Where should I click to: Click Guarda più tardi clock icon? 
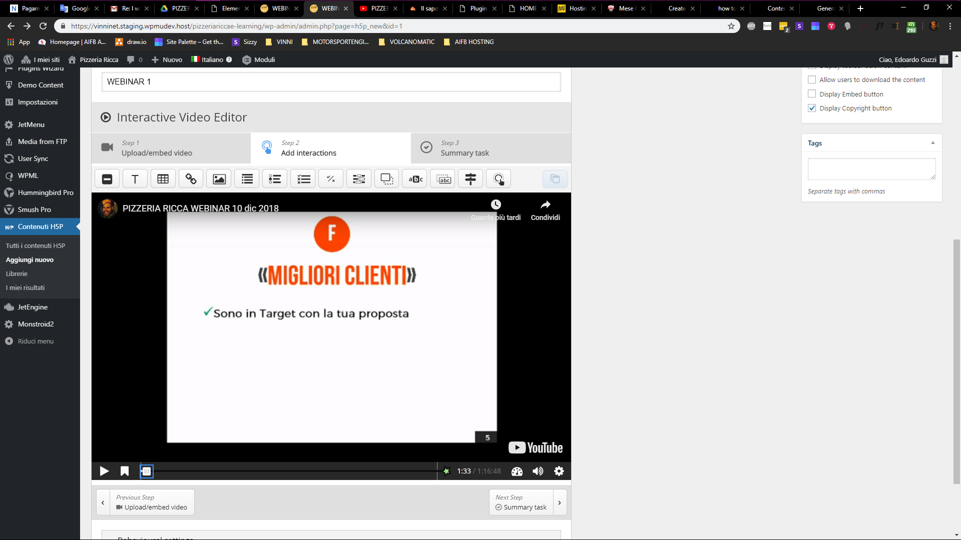[x=496, y=204]
